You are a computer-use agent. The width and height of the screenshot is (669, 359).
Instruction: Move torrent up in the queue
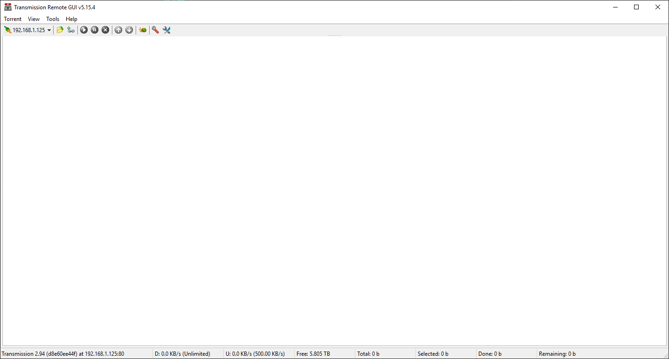click(x=118, y=29)
